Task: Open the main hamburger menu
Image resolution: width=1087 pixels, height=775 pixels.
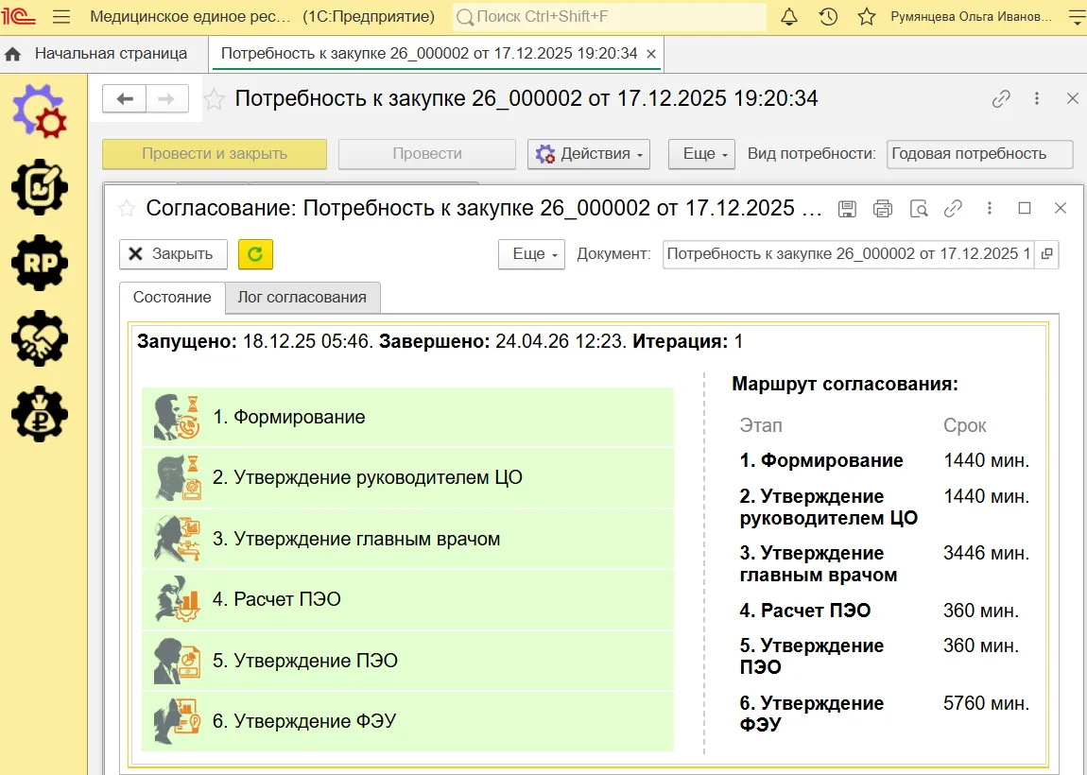Action: point(61,17)
